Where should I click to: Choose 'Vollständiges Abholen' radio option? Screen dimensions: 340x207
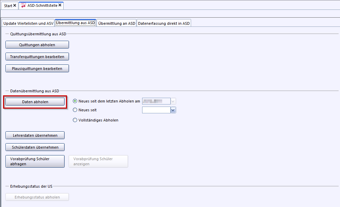75,120
